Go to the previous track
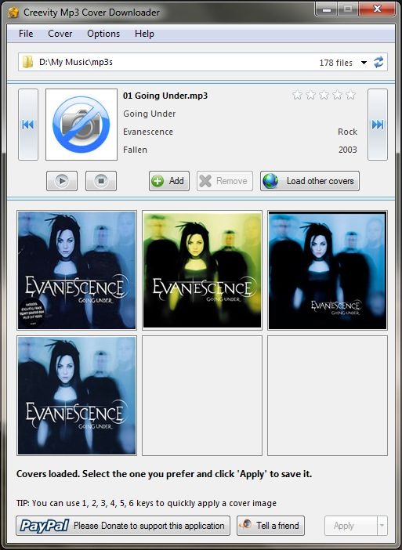The height and width of the screenshot is (550, 402). point(28,125)
